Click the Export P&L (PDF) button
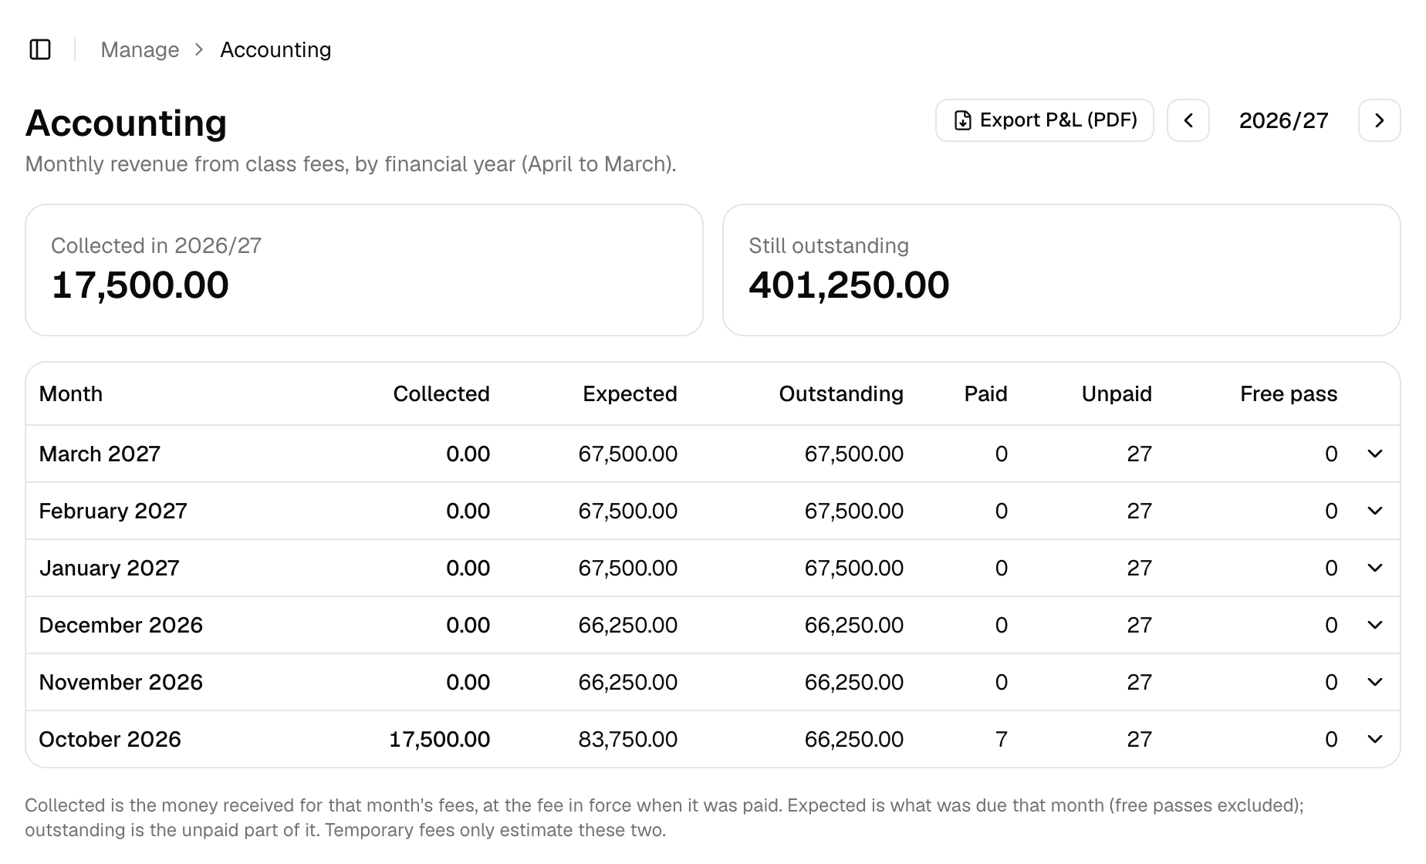Image resolution: width=1426 pixels, height=864 pixels. pyautogui.click(x=1045, y=120)
